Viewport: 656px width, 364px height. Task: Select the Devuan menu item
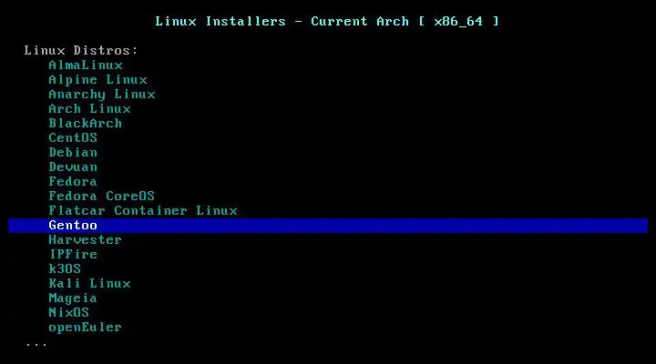pyautogui.click(x=73, y=167)
